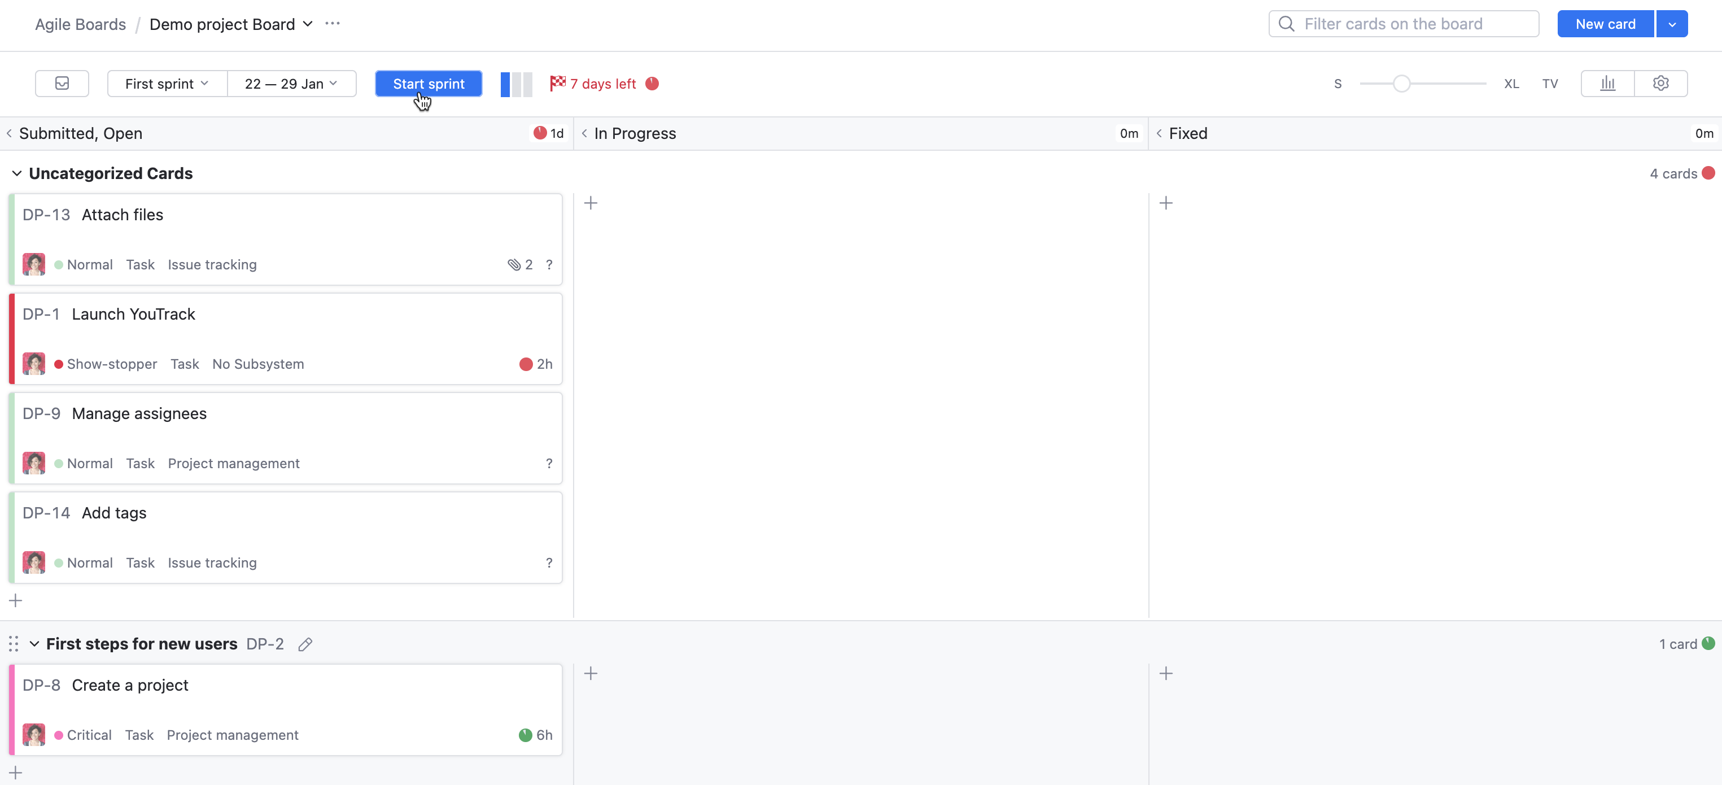Open the '22 — 29 Jan' date range dropdown

pyautogui.click(x=291, y=83)
